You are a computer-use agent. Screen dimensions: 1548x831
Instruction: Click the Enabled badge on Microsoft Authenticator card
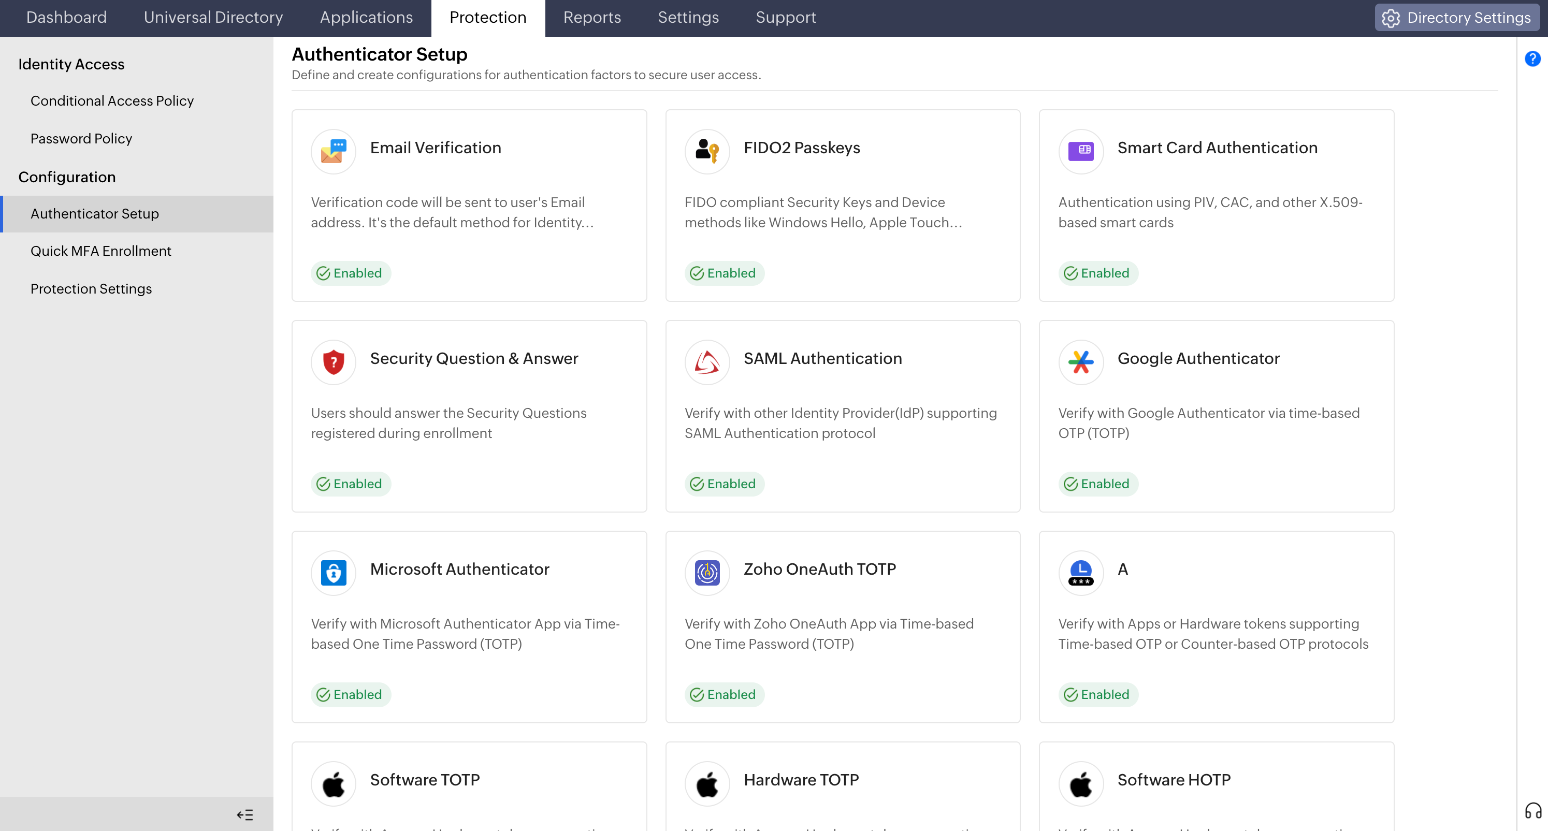tap(351, 695)
